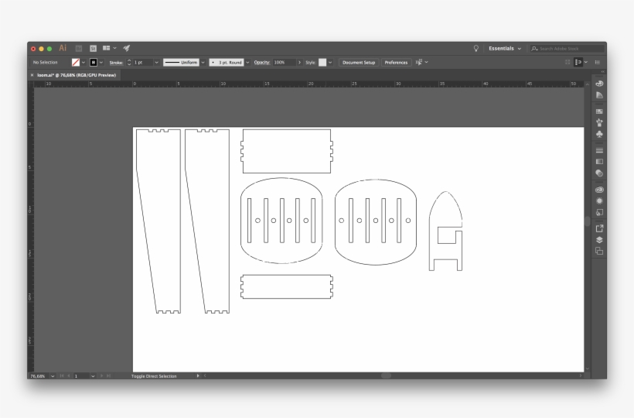Click the GPU Performance rocket icon
The height and width of the screenshot is (418, 634).
coord(127,48)
